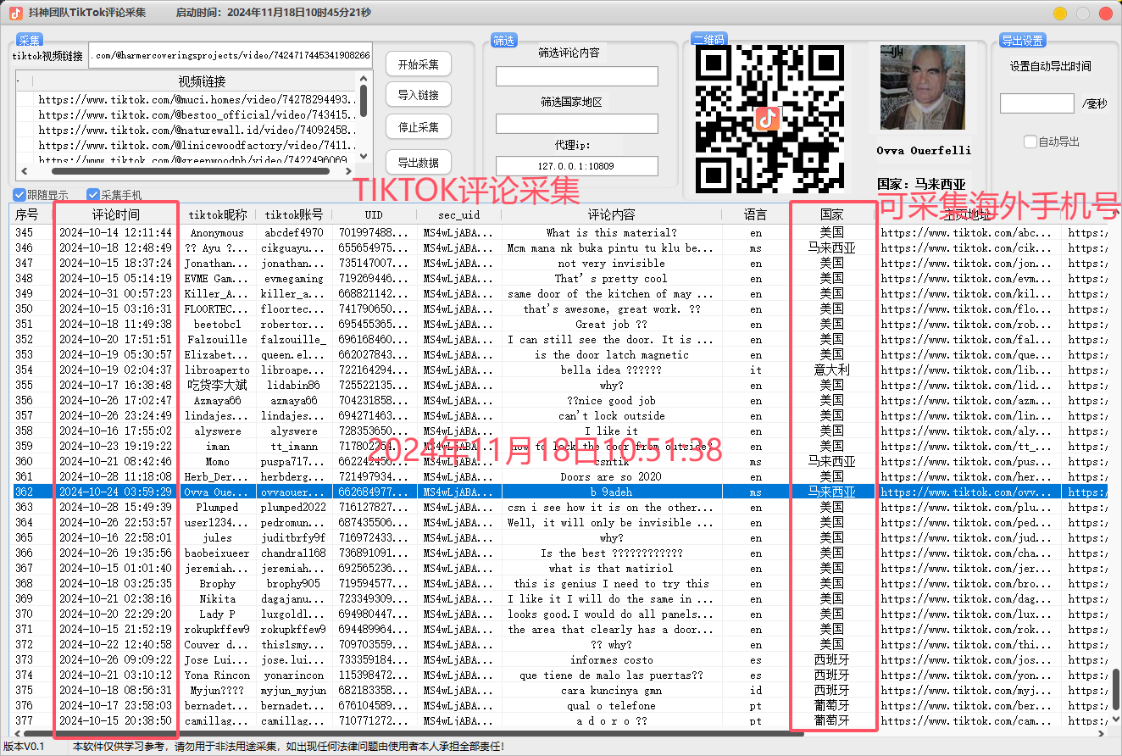Click comment 'this is genius I need to try this'
The height and width of the screenshot is (756, 1122).
pyautogui.click(x=611, y=583)
